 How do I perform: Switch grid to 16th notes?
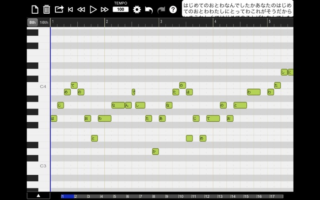click(44, 22)
